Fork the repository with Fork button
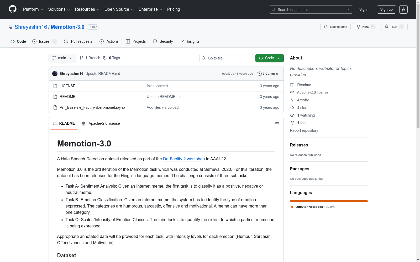This screenshot has width=420, height=262. click(x=366, y=27)
